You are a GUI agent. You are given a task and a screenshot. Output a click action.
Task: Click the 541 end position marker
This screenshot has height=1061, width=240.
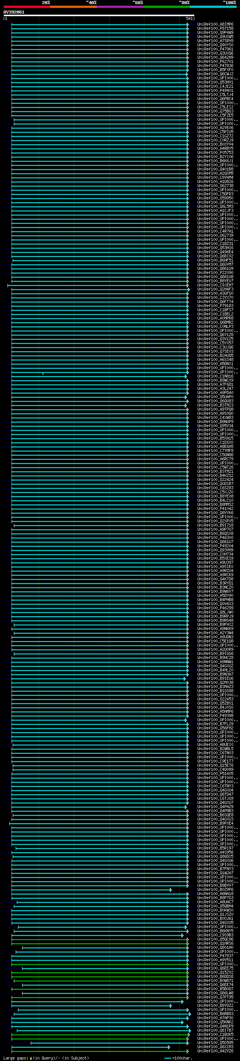pos(189,18)
